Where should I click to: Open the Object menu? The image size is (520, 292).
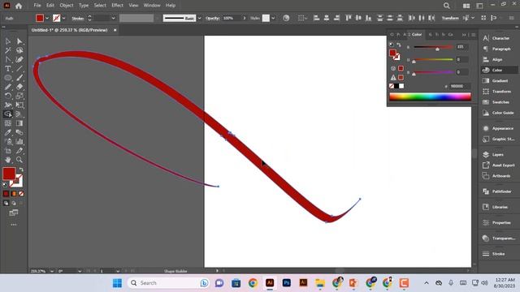(67, 6)
